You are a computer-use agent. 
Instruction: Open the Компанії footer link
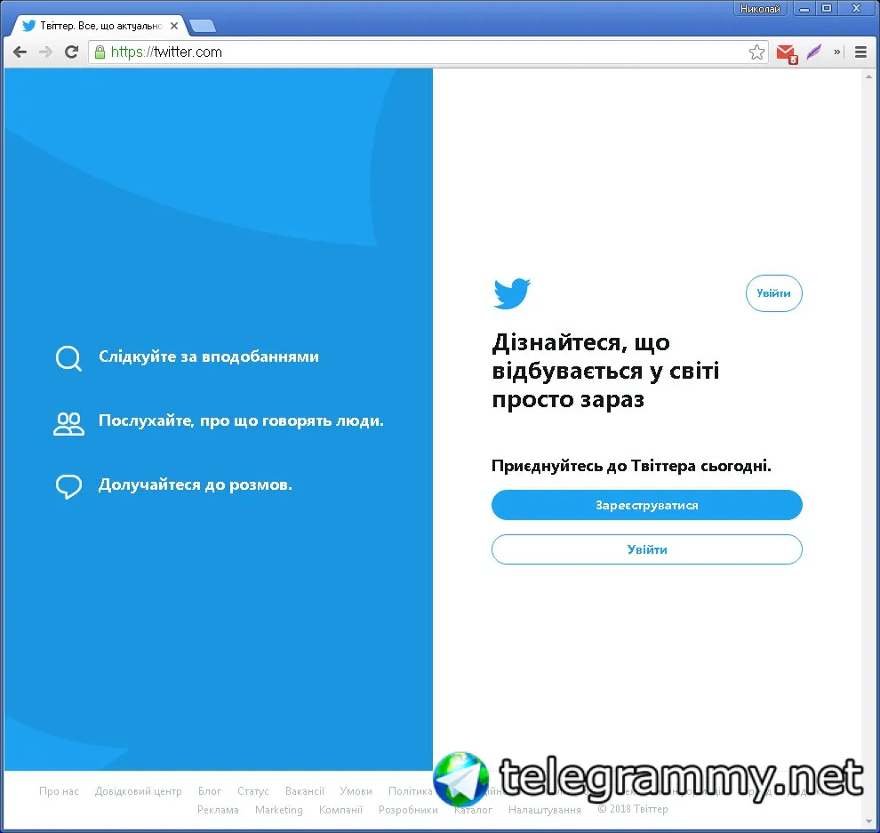(x=340, y=809)
